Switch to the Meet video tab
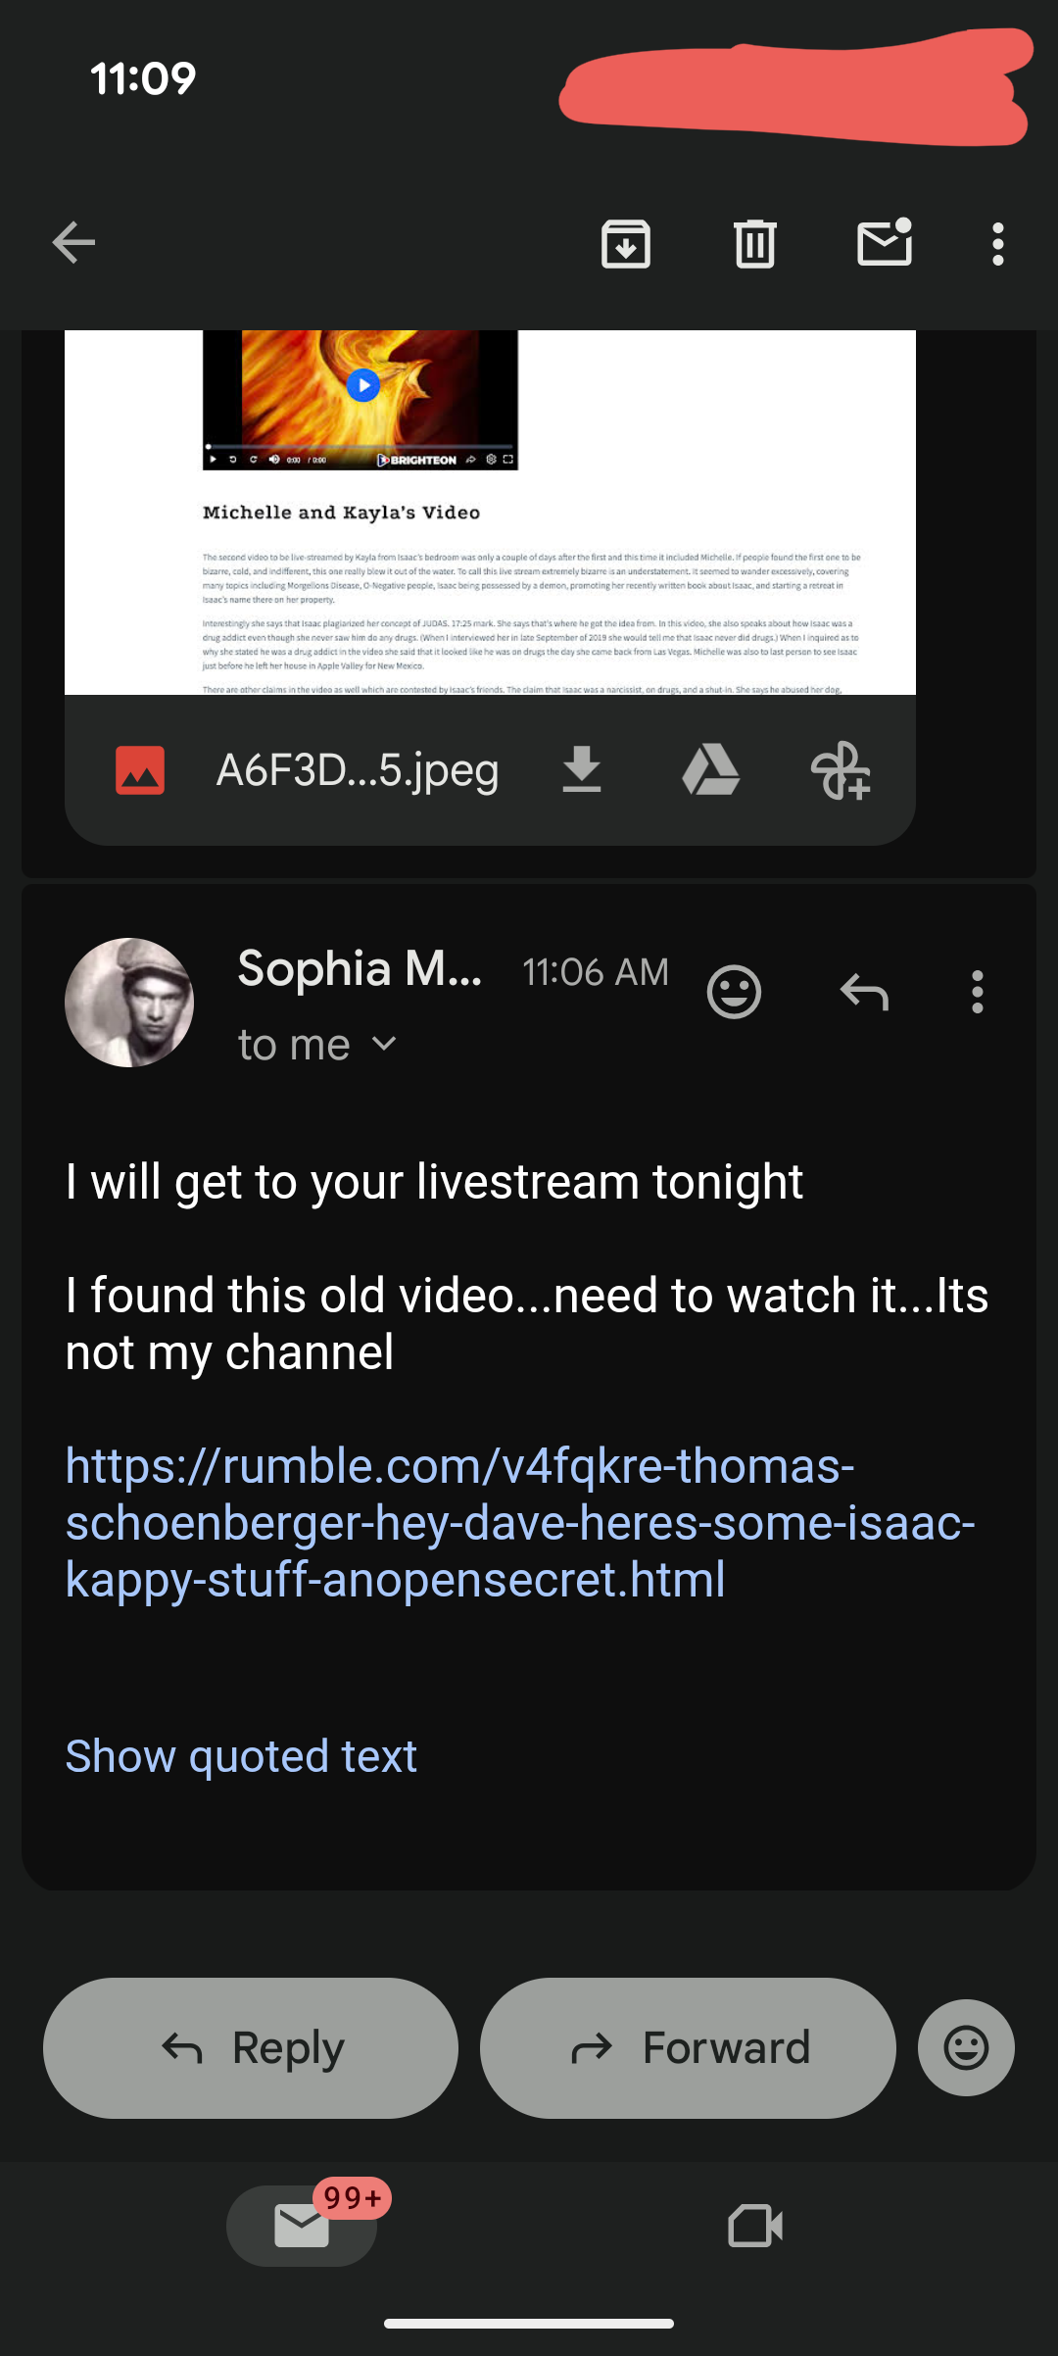Screen dimensions: 1058x2356 pos(755,2226)
